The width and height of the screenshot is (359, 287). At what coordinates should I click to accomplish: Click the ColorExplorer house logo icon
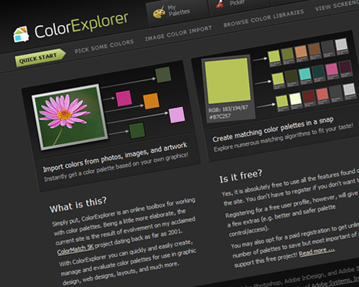coord(21,34)
